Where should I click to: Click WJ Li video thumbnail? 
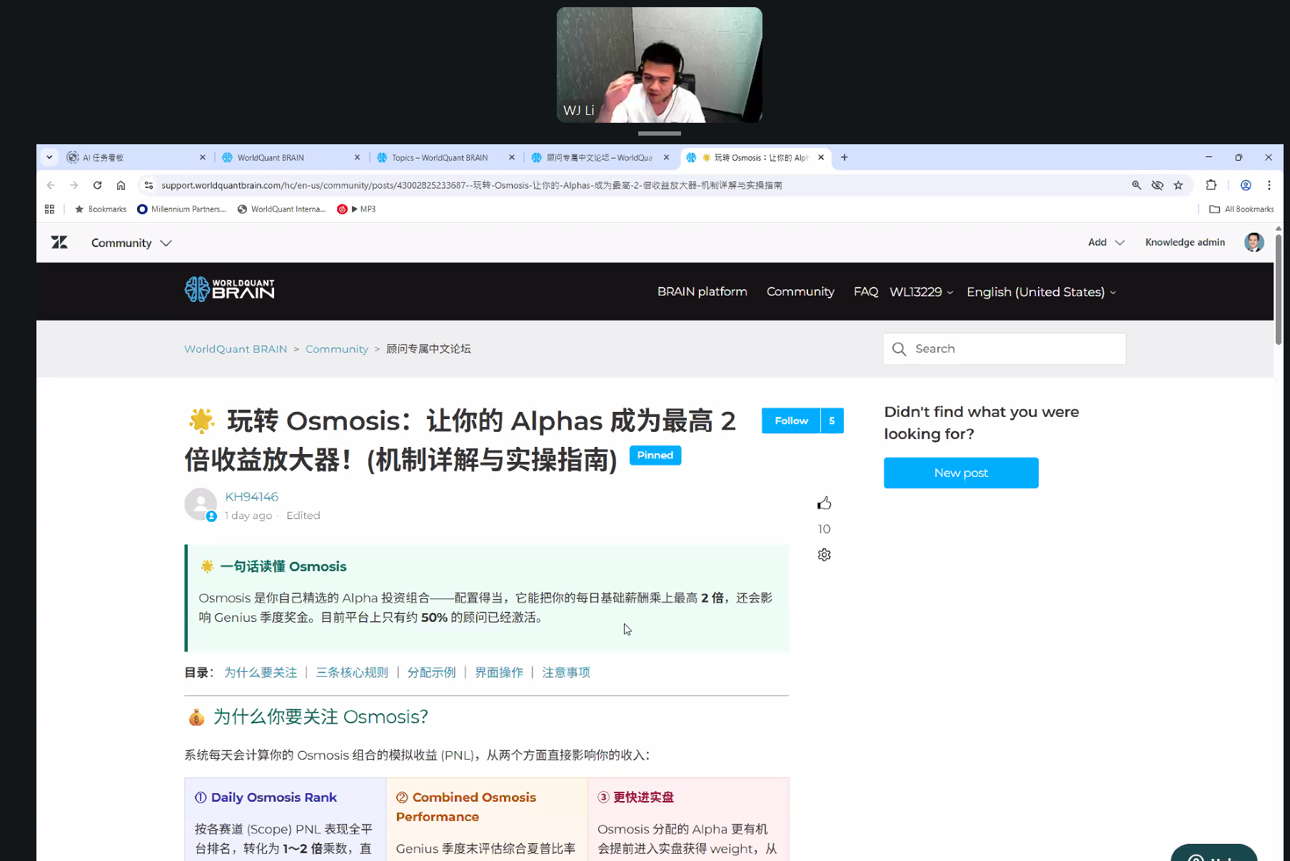(660, 65)
